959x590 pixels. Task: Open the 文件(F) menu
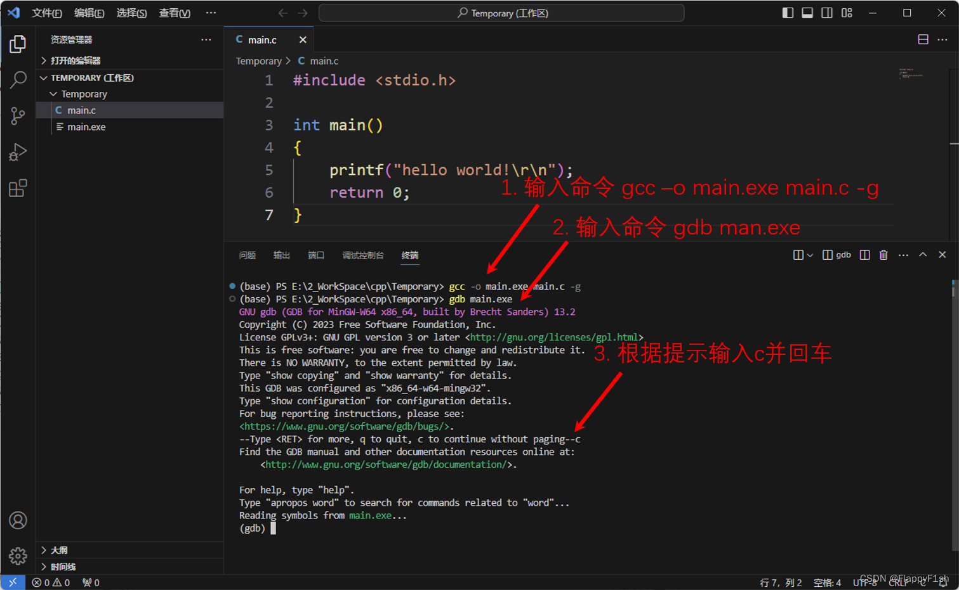click(47, 13)
